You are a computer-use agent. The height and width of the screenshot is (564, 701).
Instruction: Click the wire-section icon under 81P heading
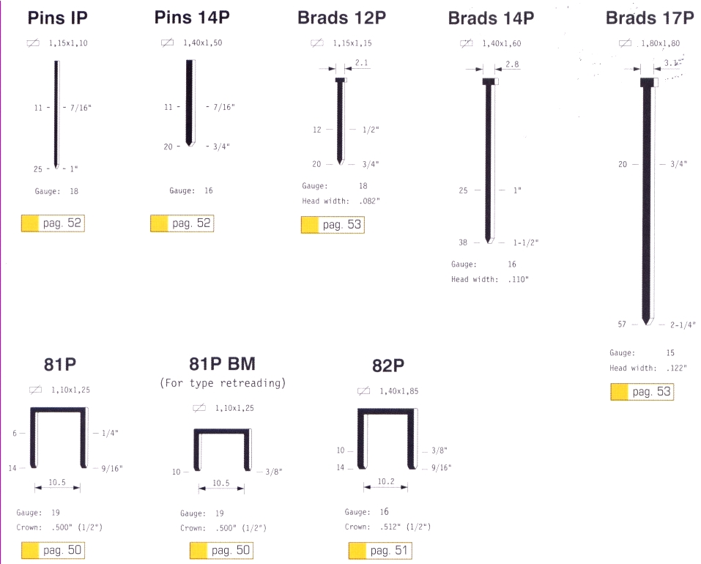(35, 390)
